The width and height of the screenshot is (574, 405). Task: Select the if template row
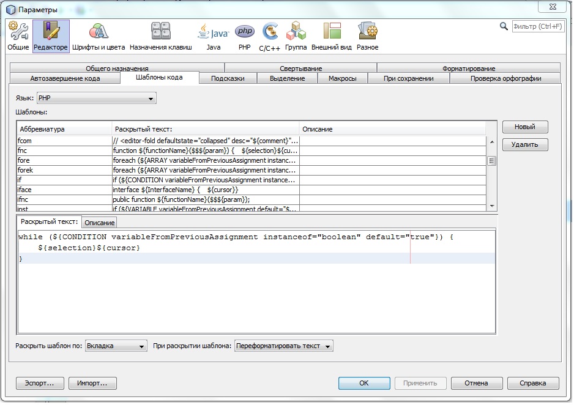(252, 180)
